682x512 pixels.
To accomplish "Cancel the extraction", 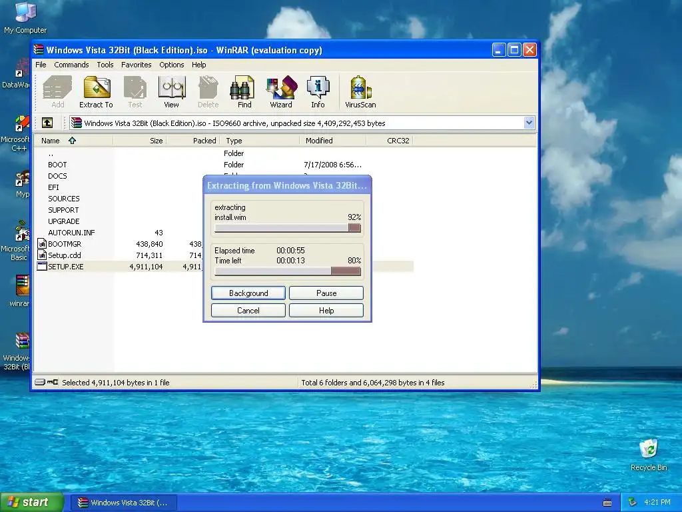I will [x=248, y=311].
